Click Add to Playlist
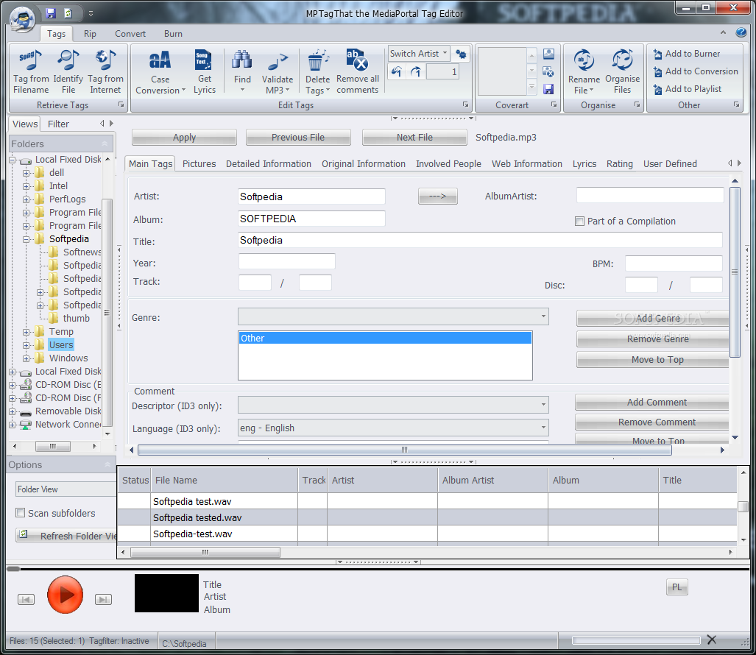This screenshot has width=756, height=655. (x=688, y=89)
